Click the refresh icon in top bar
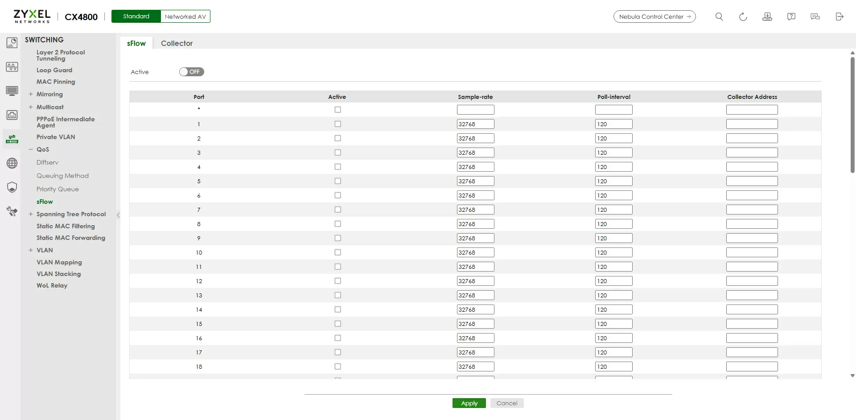856x420 pixels. pos(743,16)
